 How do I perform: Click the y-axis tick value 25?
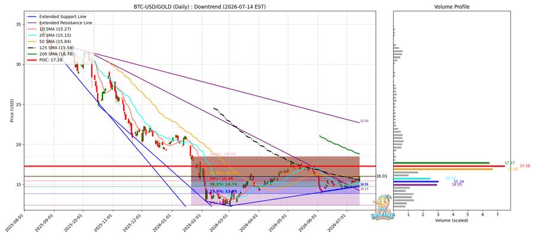tap(20, 104)
